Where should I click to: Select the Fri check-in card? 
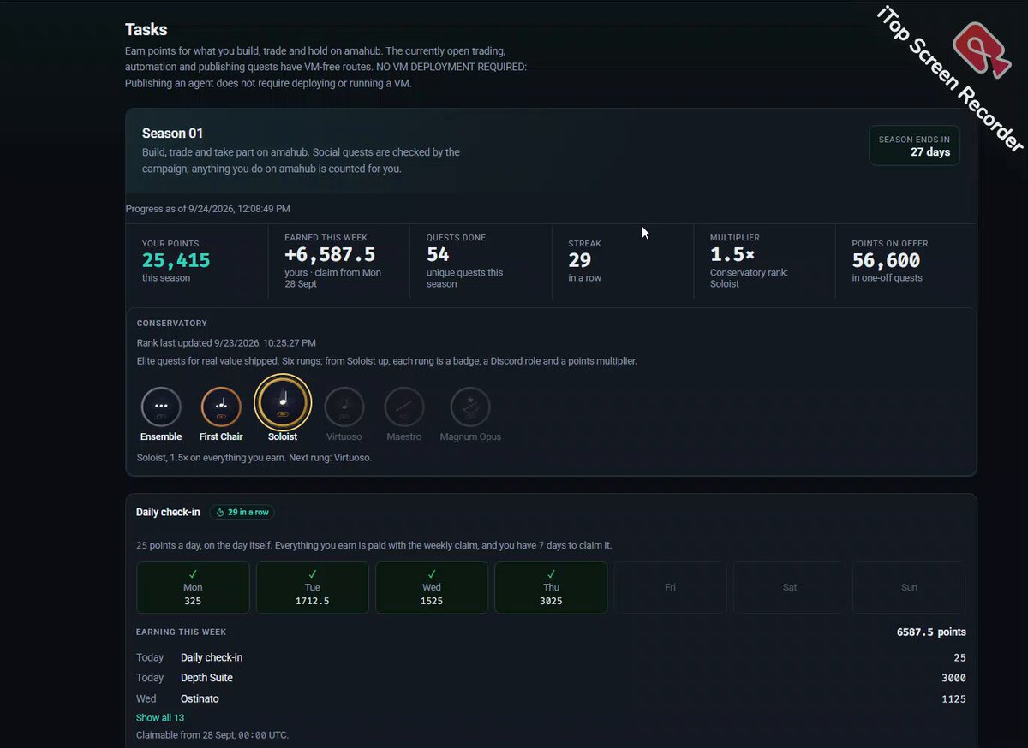tap(671, 587)
